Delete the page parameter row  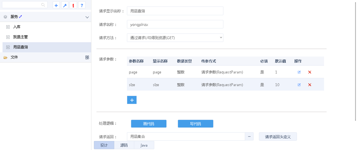point(310,72)
